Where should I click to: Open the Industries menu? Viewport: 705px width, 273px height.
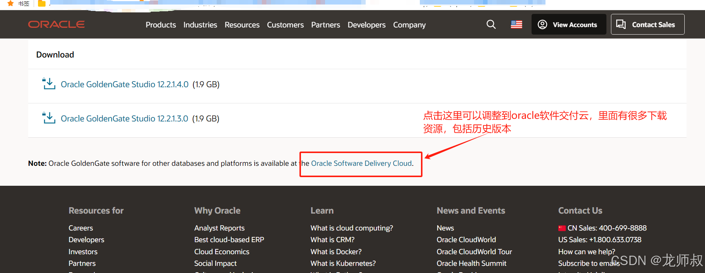(x=200, y=25)
